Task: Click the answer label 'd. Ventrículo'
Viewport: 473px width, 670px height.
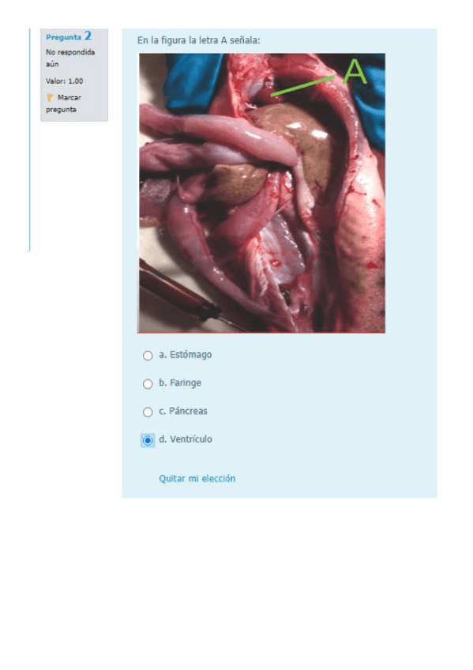Action: tap(186, 439)
